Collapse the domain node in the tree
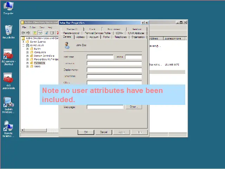Screen dimensions: 225x169 tap(23, 45)
